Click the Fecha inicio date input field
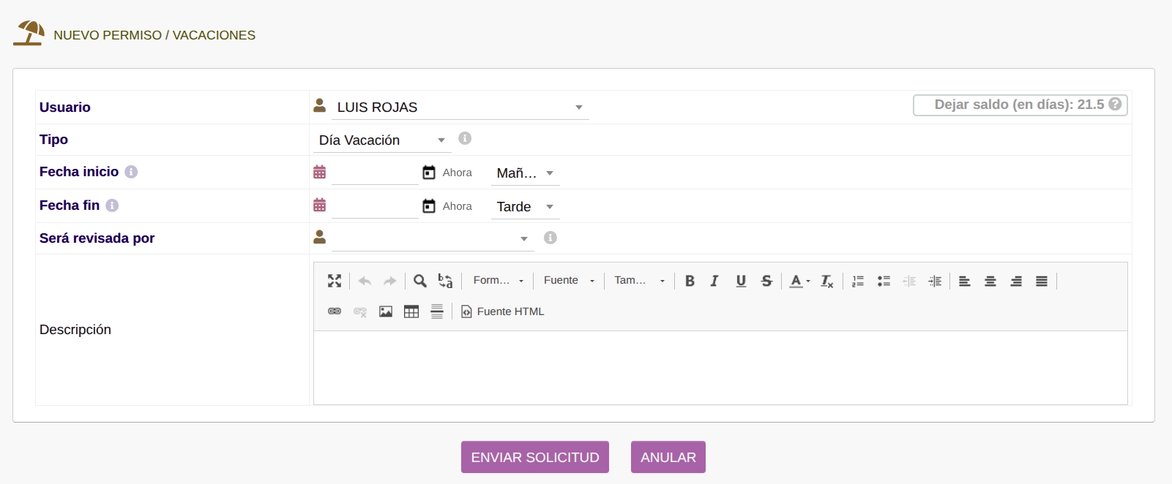Screen dimensions: 1172x484 click(374, 173)
